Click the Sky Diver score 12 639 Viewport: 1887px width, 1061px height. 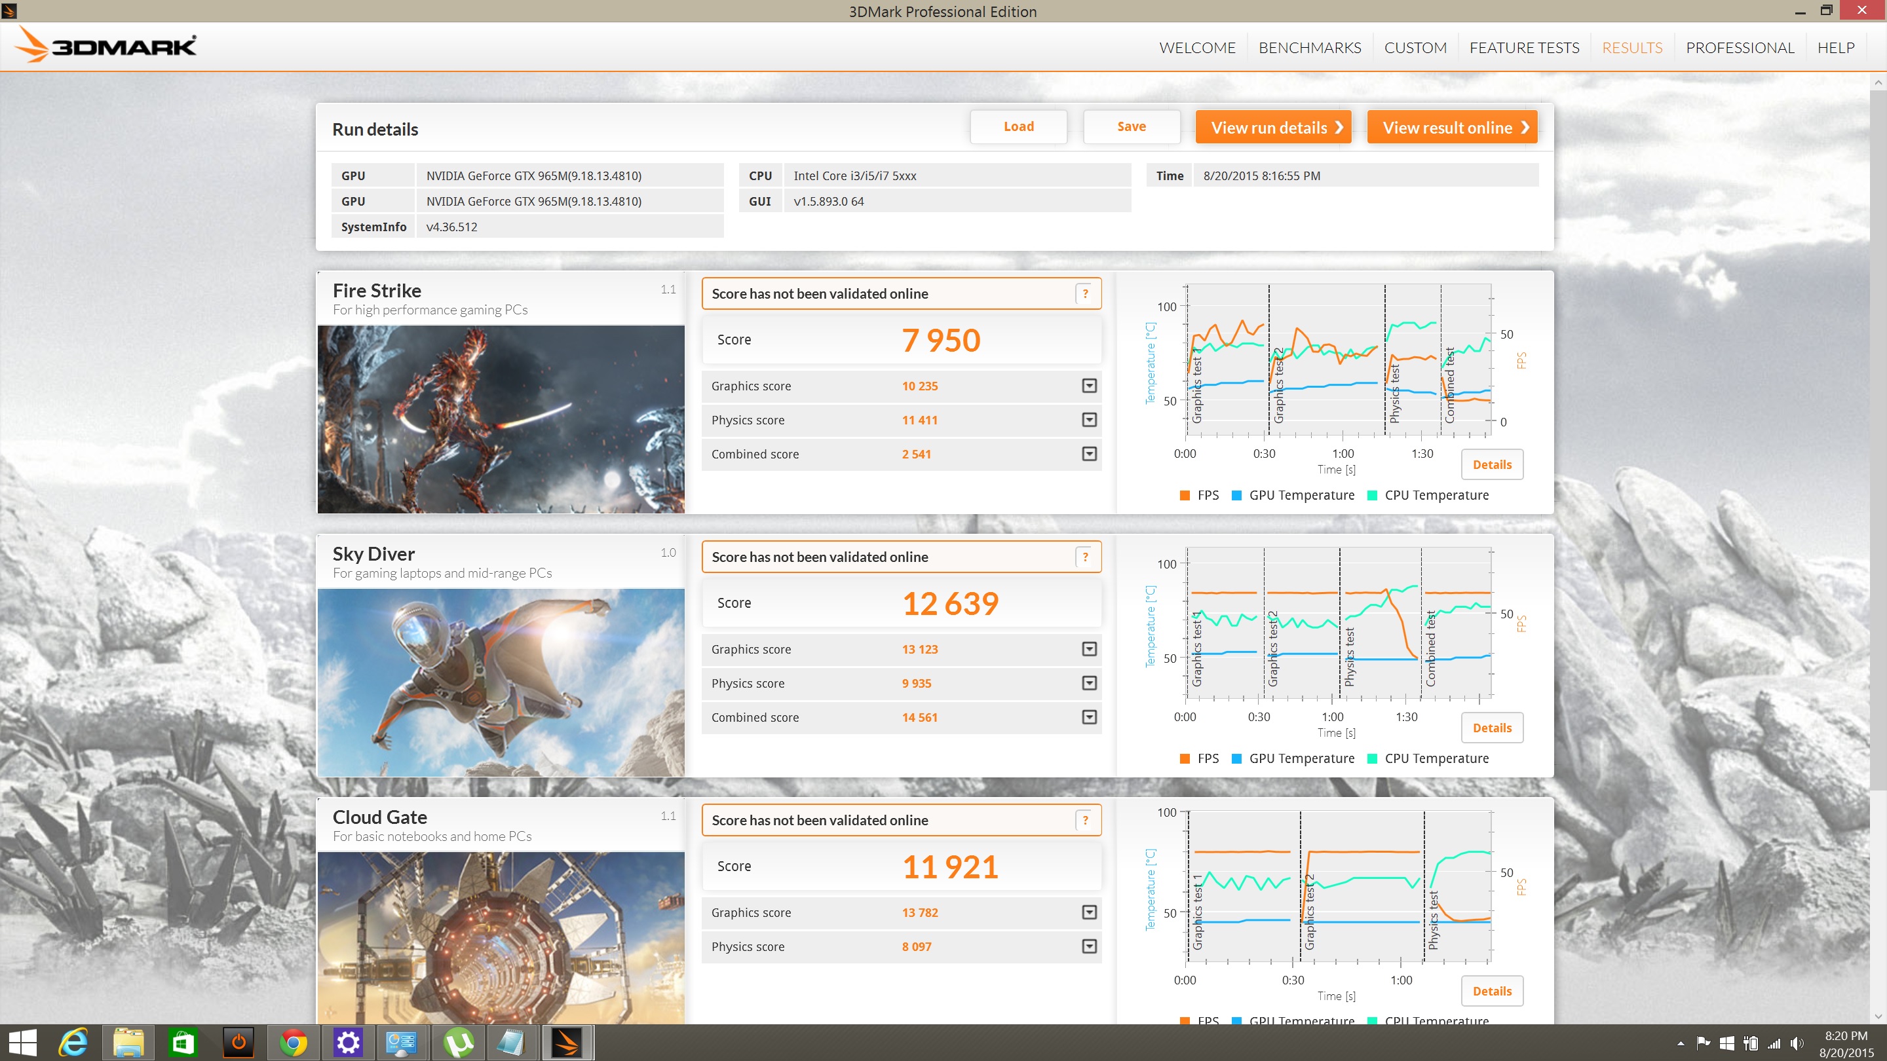click(x=950, y=603)
